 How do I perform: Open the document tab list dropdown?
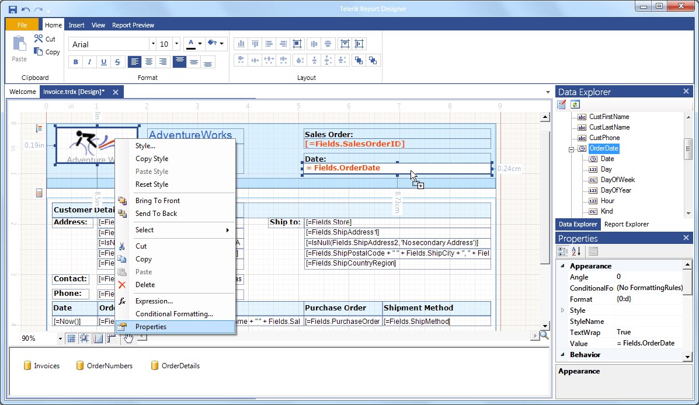tap(548, 92)
